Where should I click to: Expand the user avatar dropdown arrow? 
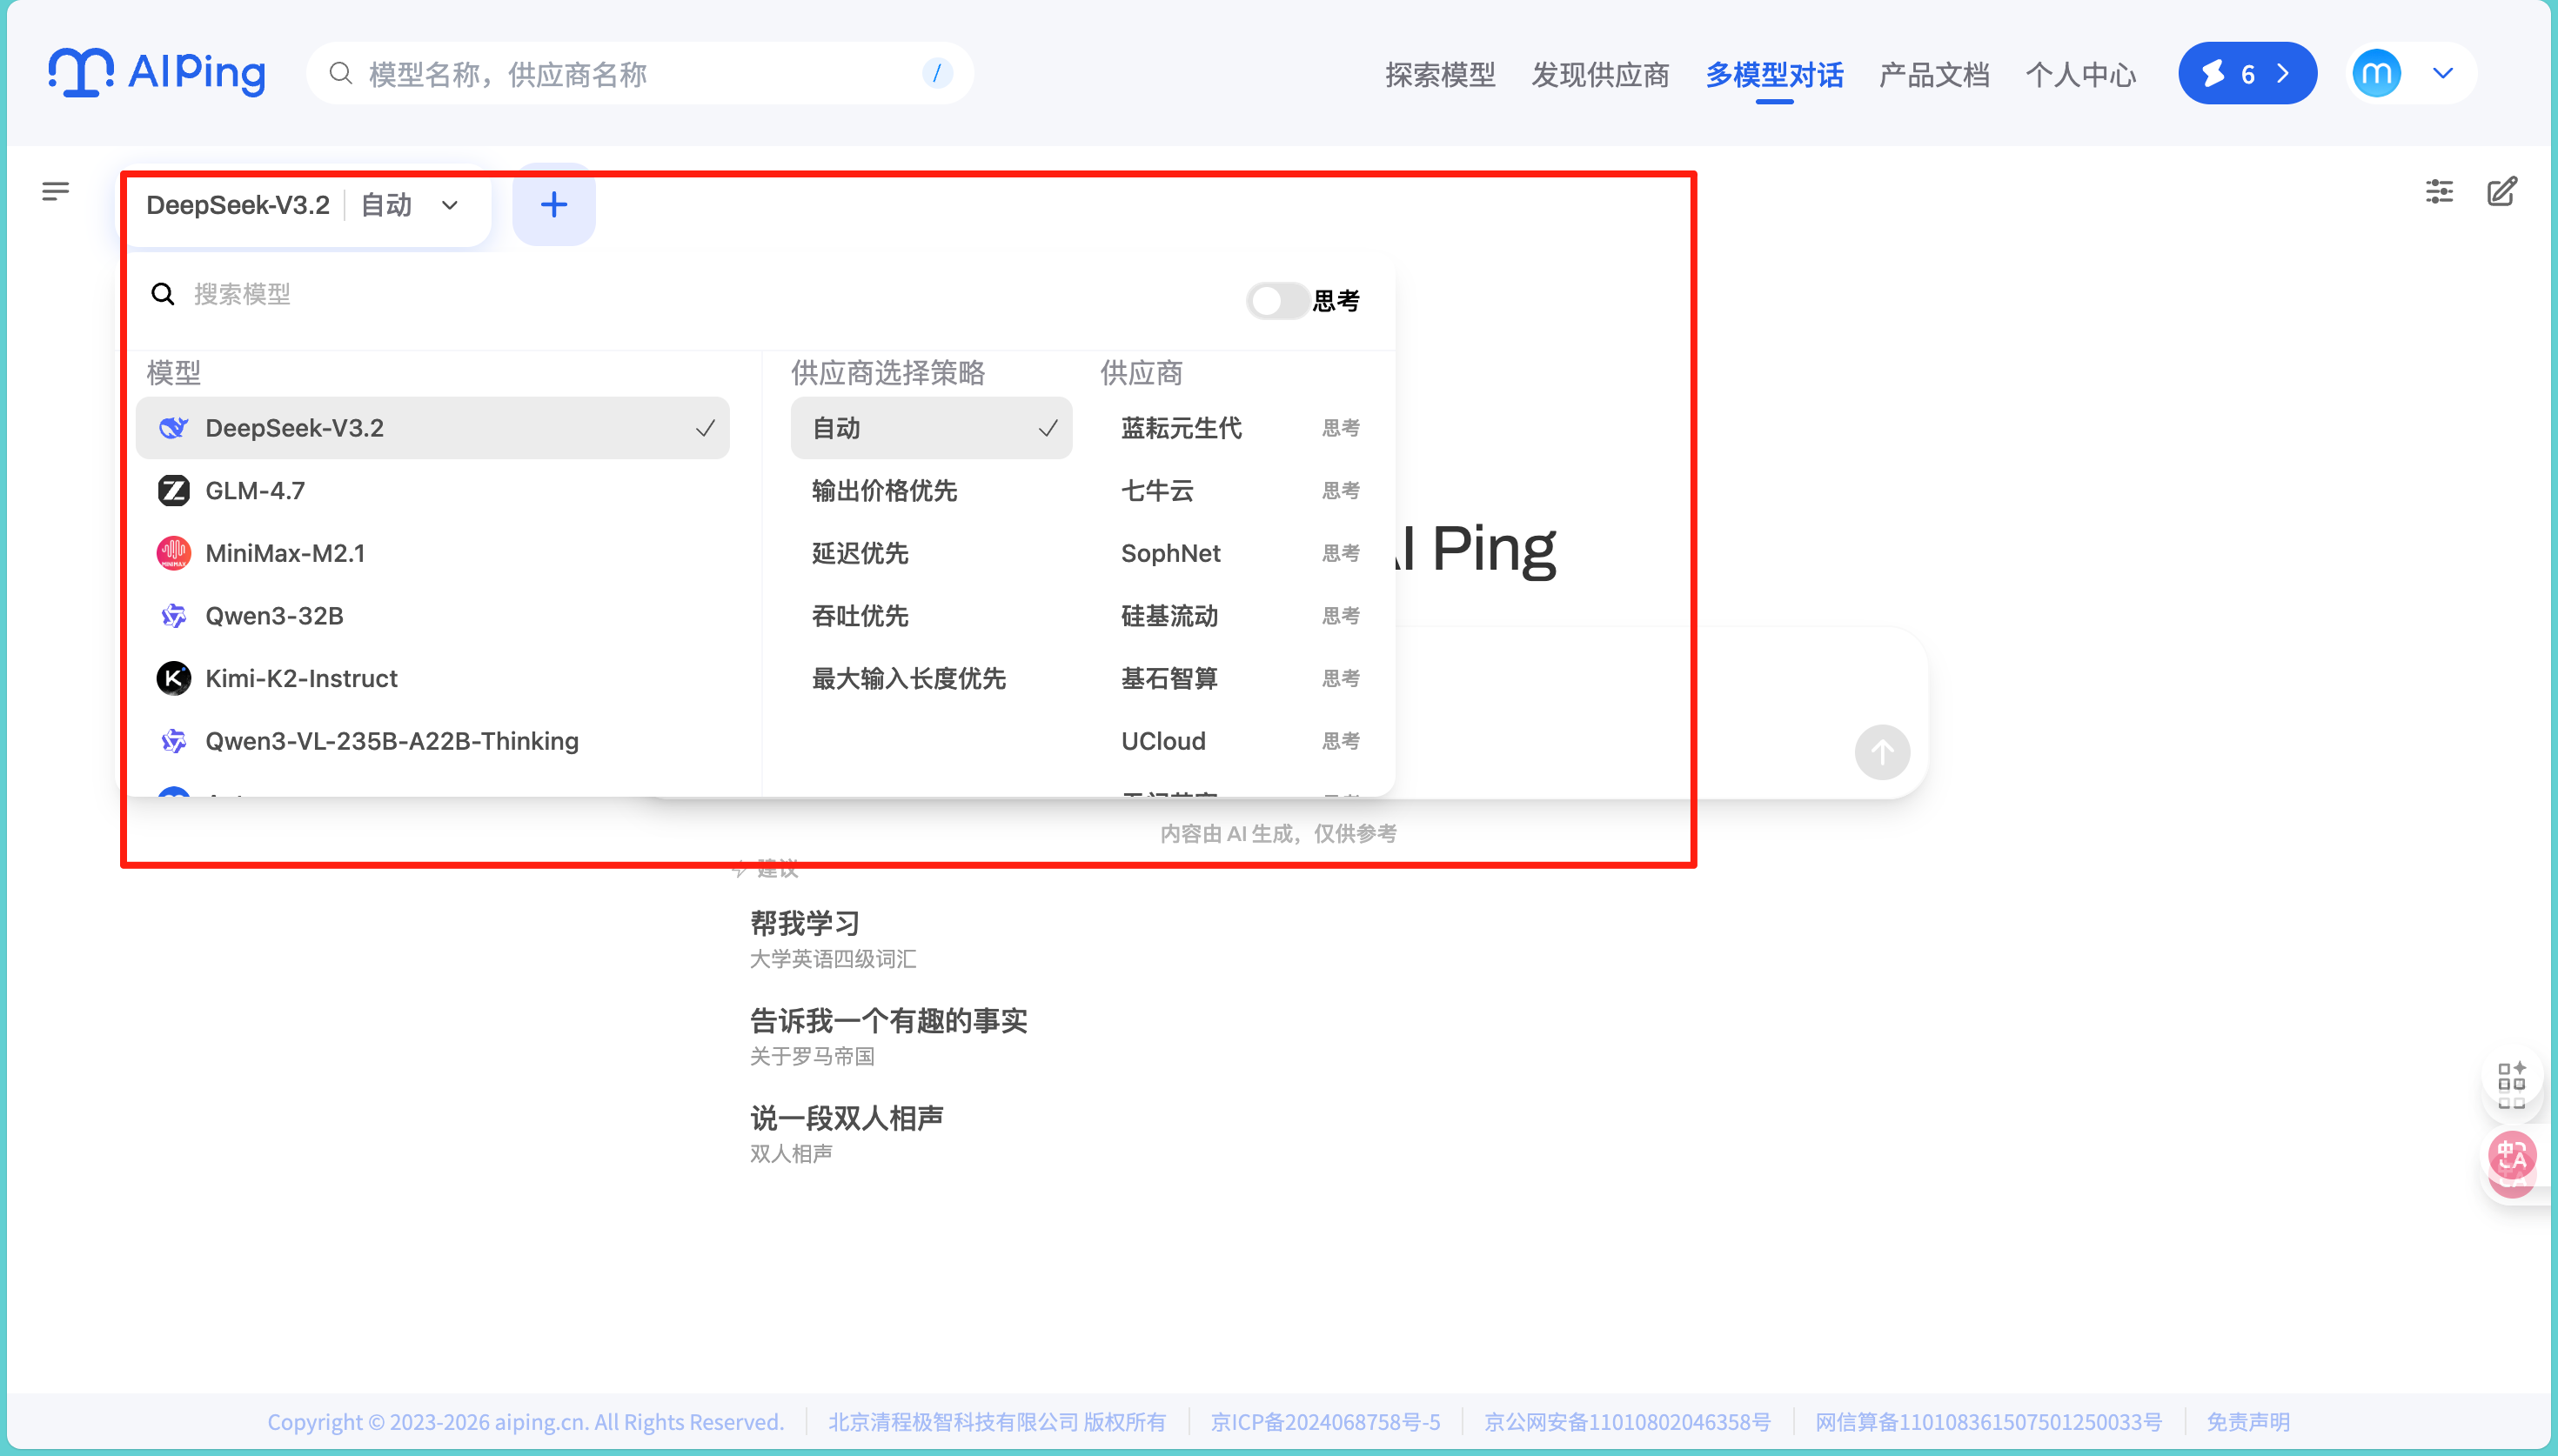2443,73
